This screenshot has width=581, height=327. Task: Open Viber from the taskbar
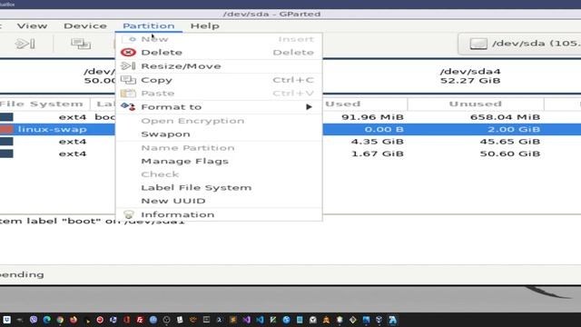coord(34,320)
